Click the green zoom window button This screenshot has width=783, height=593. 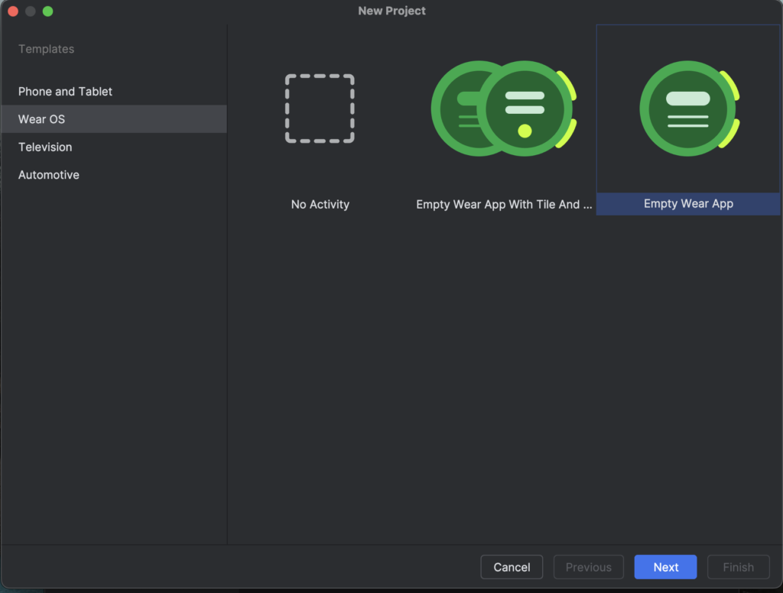coord(47,11)
